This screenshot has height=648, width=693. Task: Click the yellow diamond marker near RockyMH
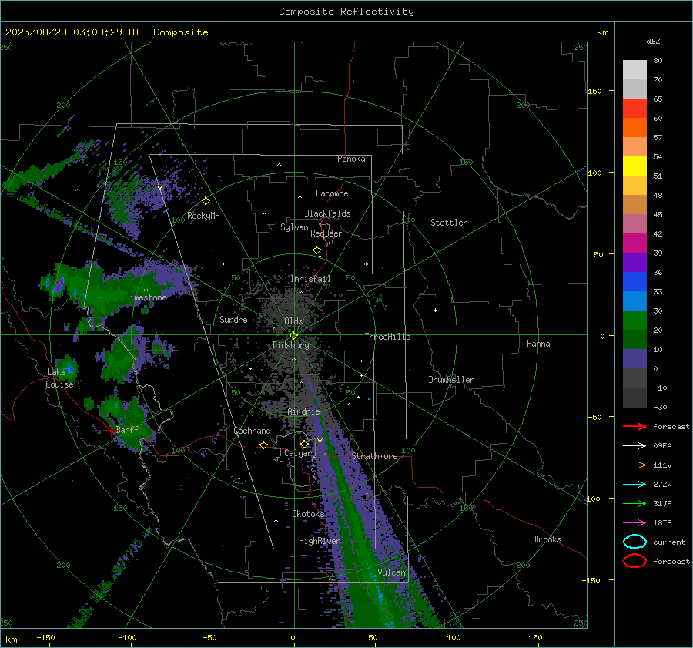click(x=206, y=201)
